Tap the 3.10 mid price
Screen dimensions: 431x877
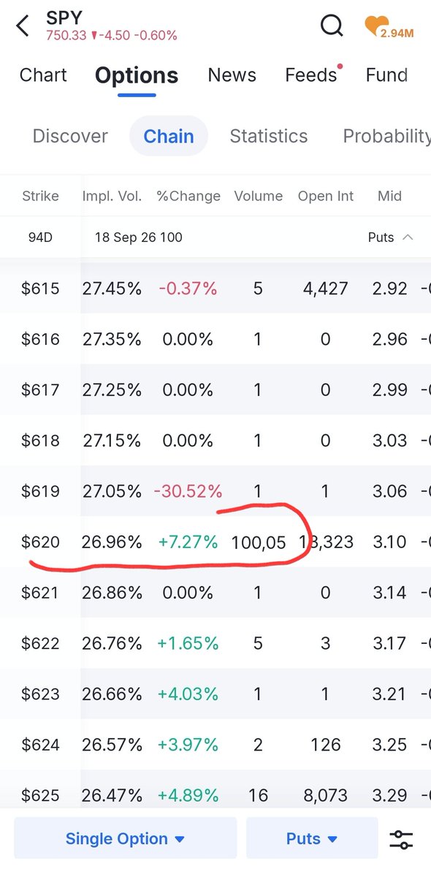pos(389,542)
